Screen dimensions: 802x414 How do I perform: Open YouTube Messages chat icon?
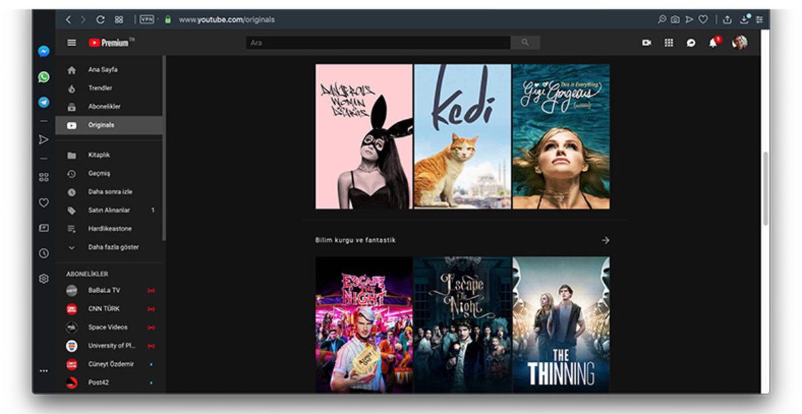[x=691, y=42]
